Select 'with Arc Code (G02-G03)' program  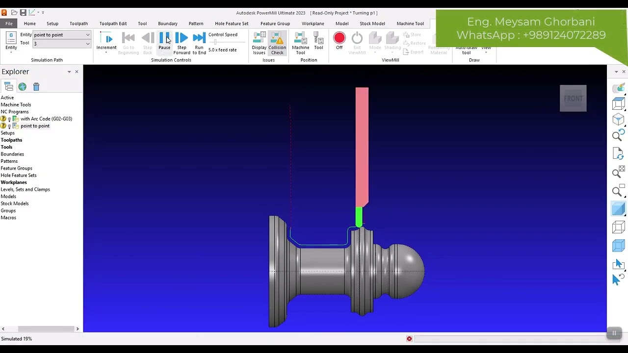[x=46, y=119]
